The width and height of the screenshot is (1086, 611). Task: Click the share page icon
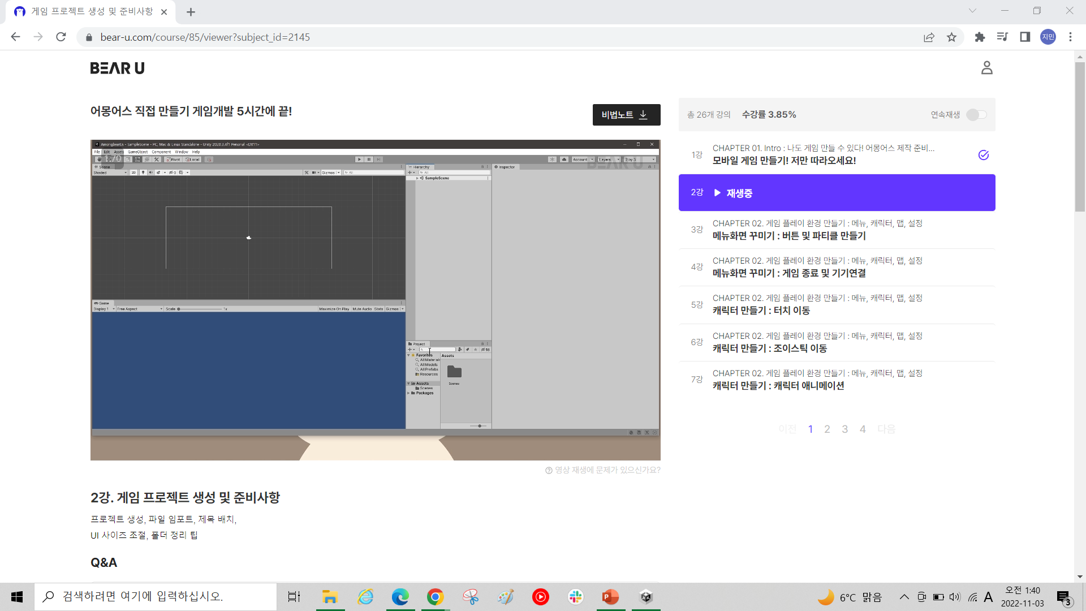coord(929,37)
